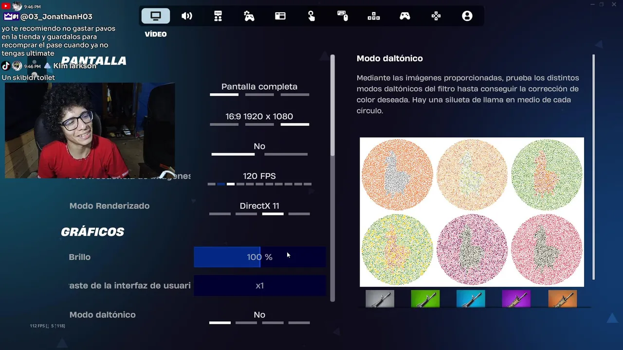The height and width of the screenshot is (350, 623).
Task: Click the PANTALLA section heading
Action: pyautogui.click(x=94, y=61)
